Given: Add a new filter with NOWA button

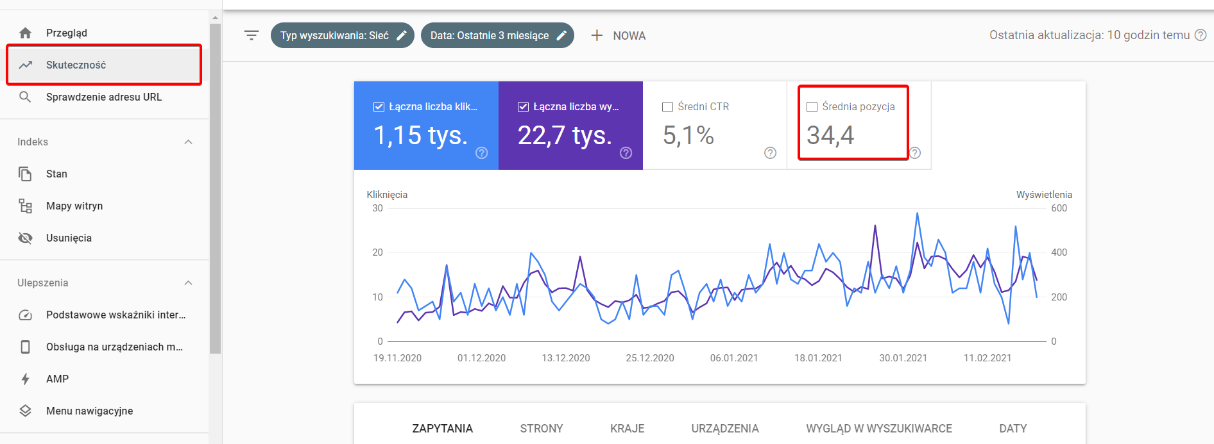Looking at the screenshot, I should coord(618,35).
